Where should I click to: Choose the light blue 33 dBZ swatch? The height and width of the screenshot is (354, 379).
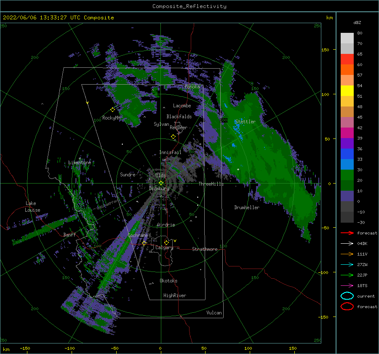click(347, 164)
